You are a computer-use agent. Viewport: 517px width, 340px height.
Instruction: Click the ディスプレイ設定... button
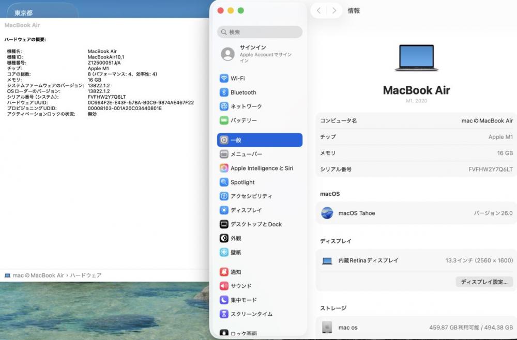tap(484, 282)
